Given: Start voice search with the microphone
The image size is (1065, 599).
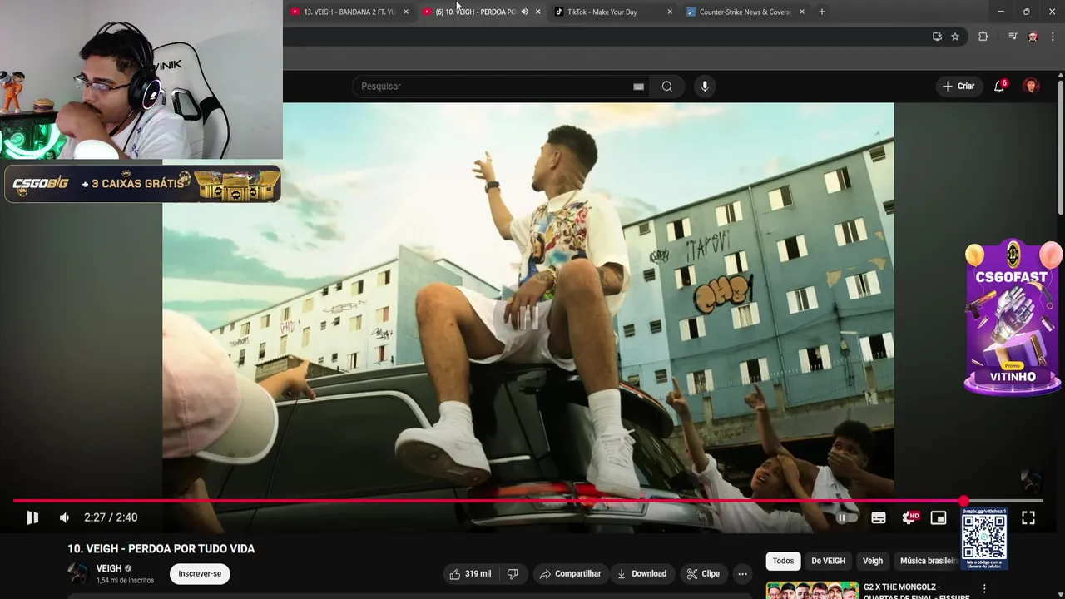Looking at the screenshot, I should [705, 87].
